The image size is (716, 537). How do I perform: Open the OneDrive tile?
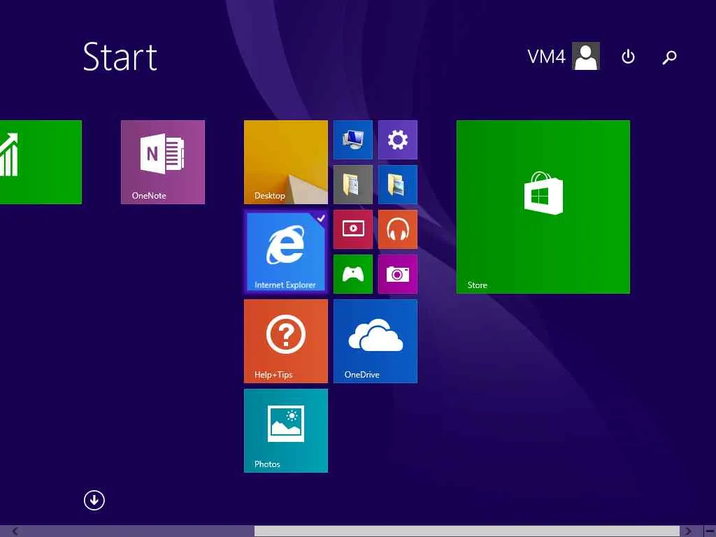coord(375,341)
